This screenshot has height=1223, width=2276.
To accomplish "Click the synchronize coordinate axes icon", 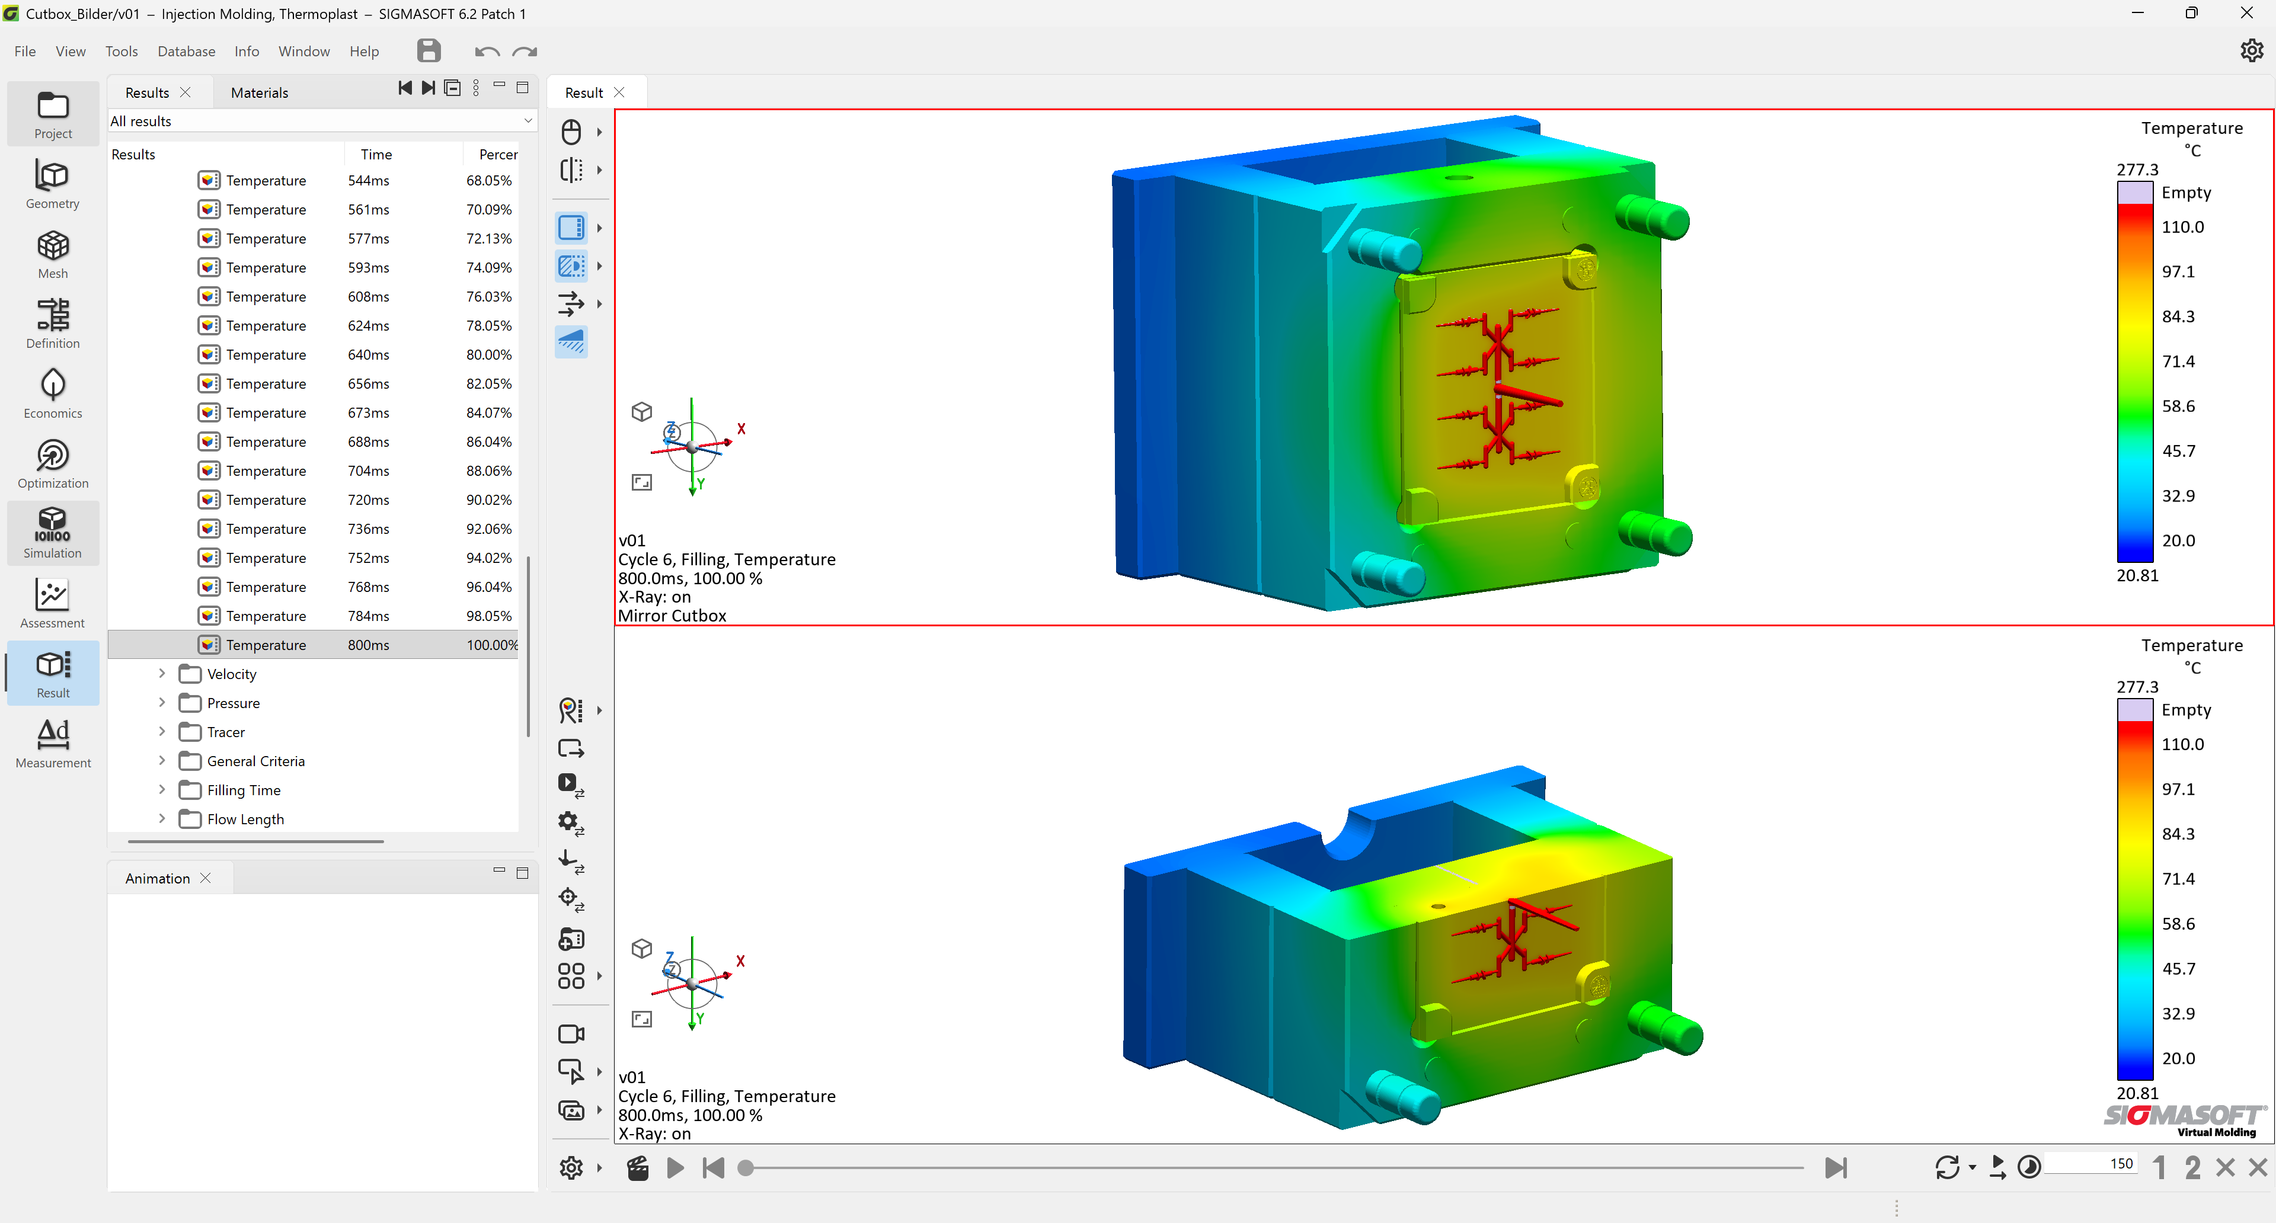I will point(571,861).
